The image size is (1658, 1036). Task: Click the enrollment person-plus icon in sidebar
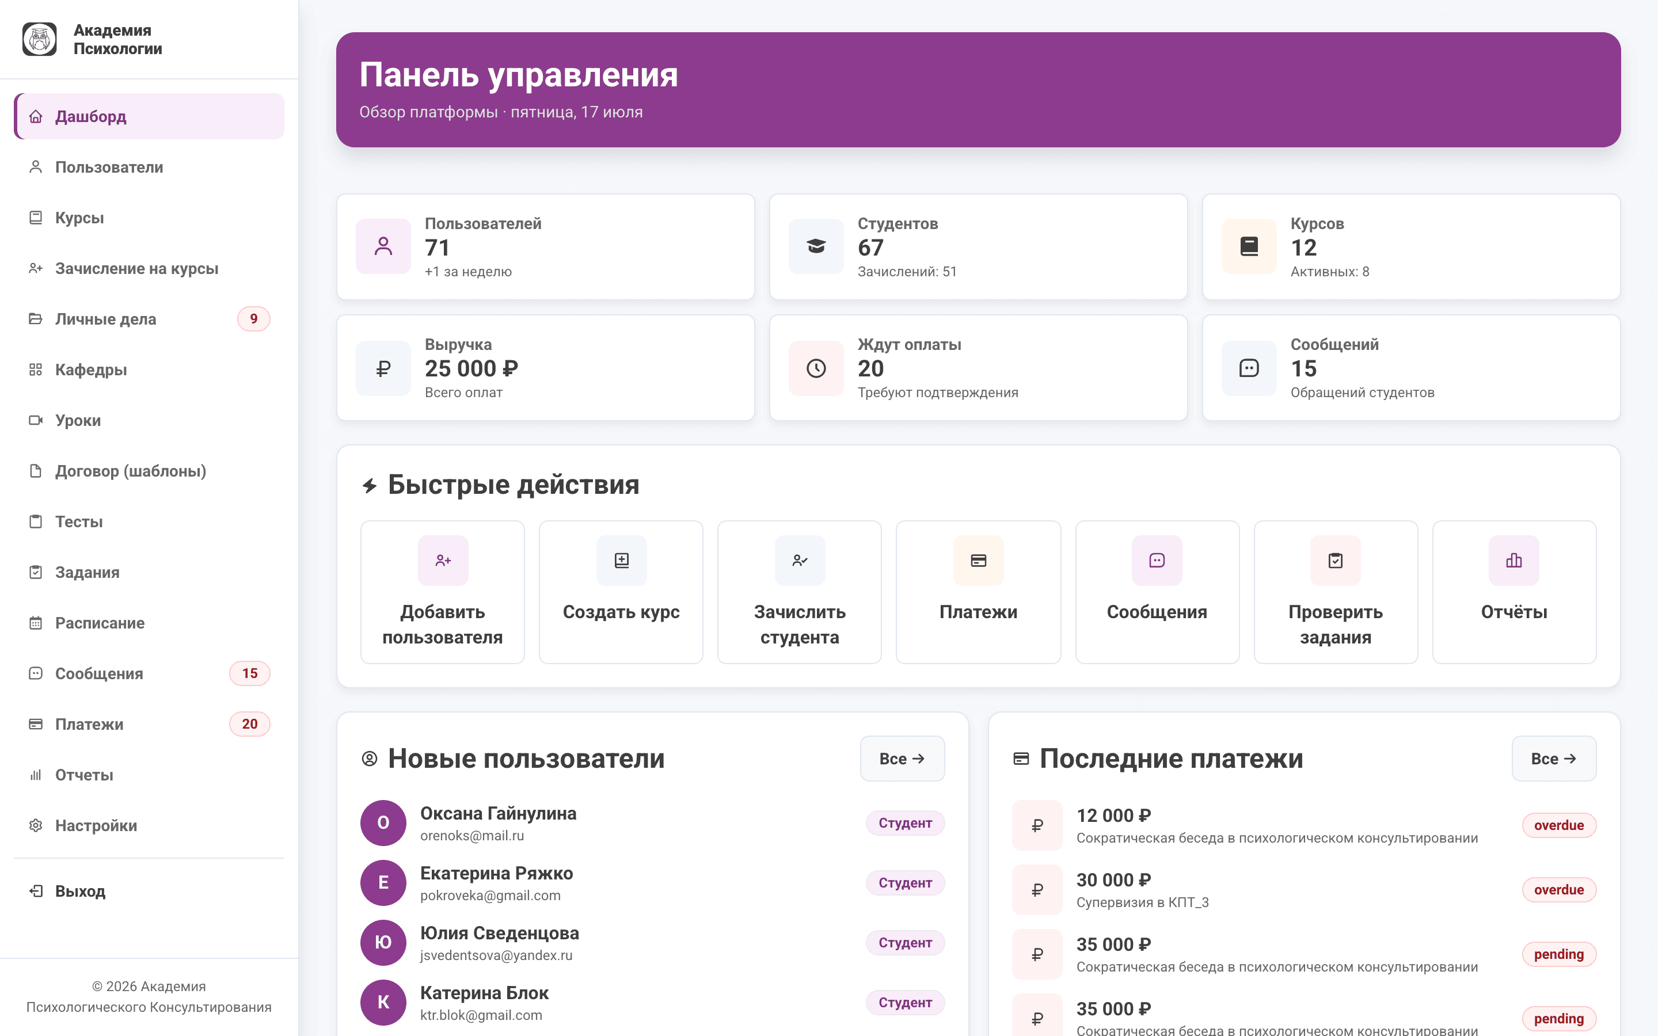click(x=36, y=269)
